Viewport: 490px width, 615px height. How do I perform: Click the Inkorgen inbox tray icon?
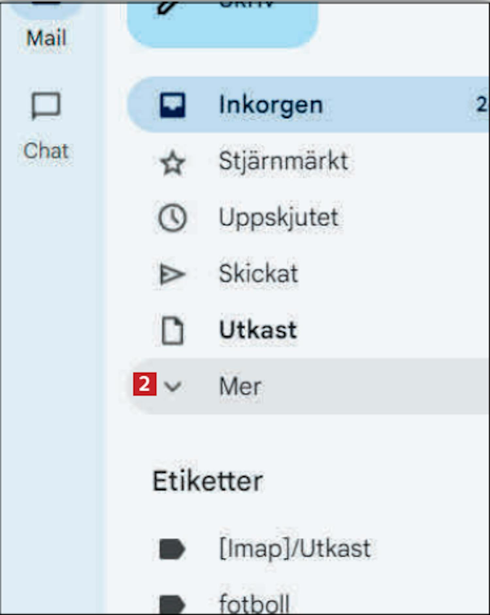point(172,105)
